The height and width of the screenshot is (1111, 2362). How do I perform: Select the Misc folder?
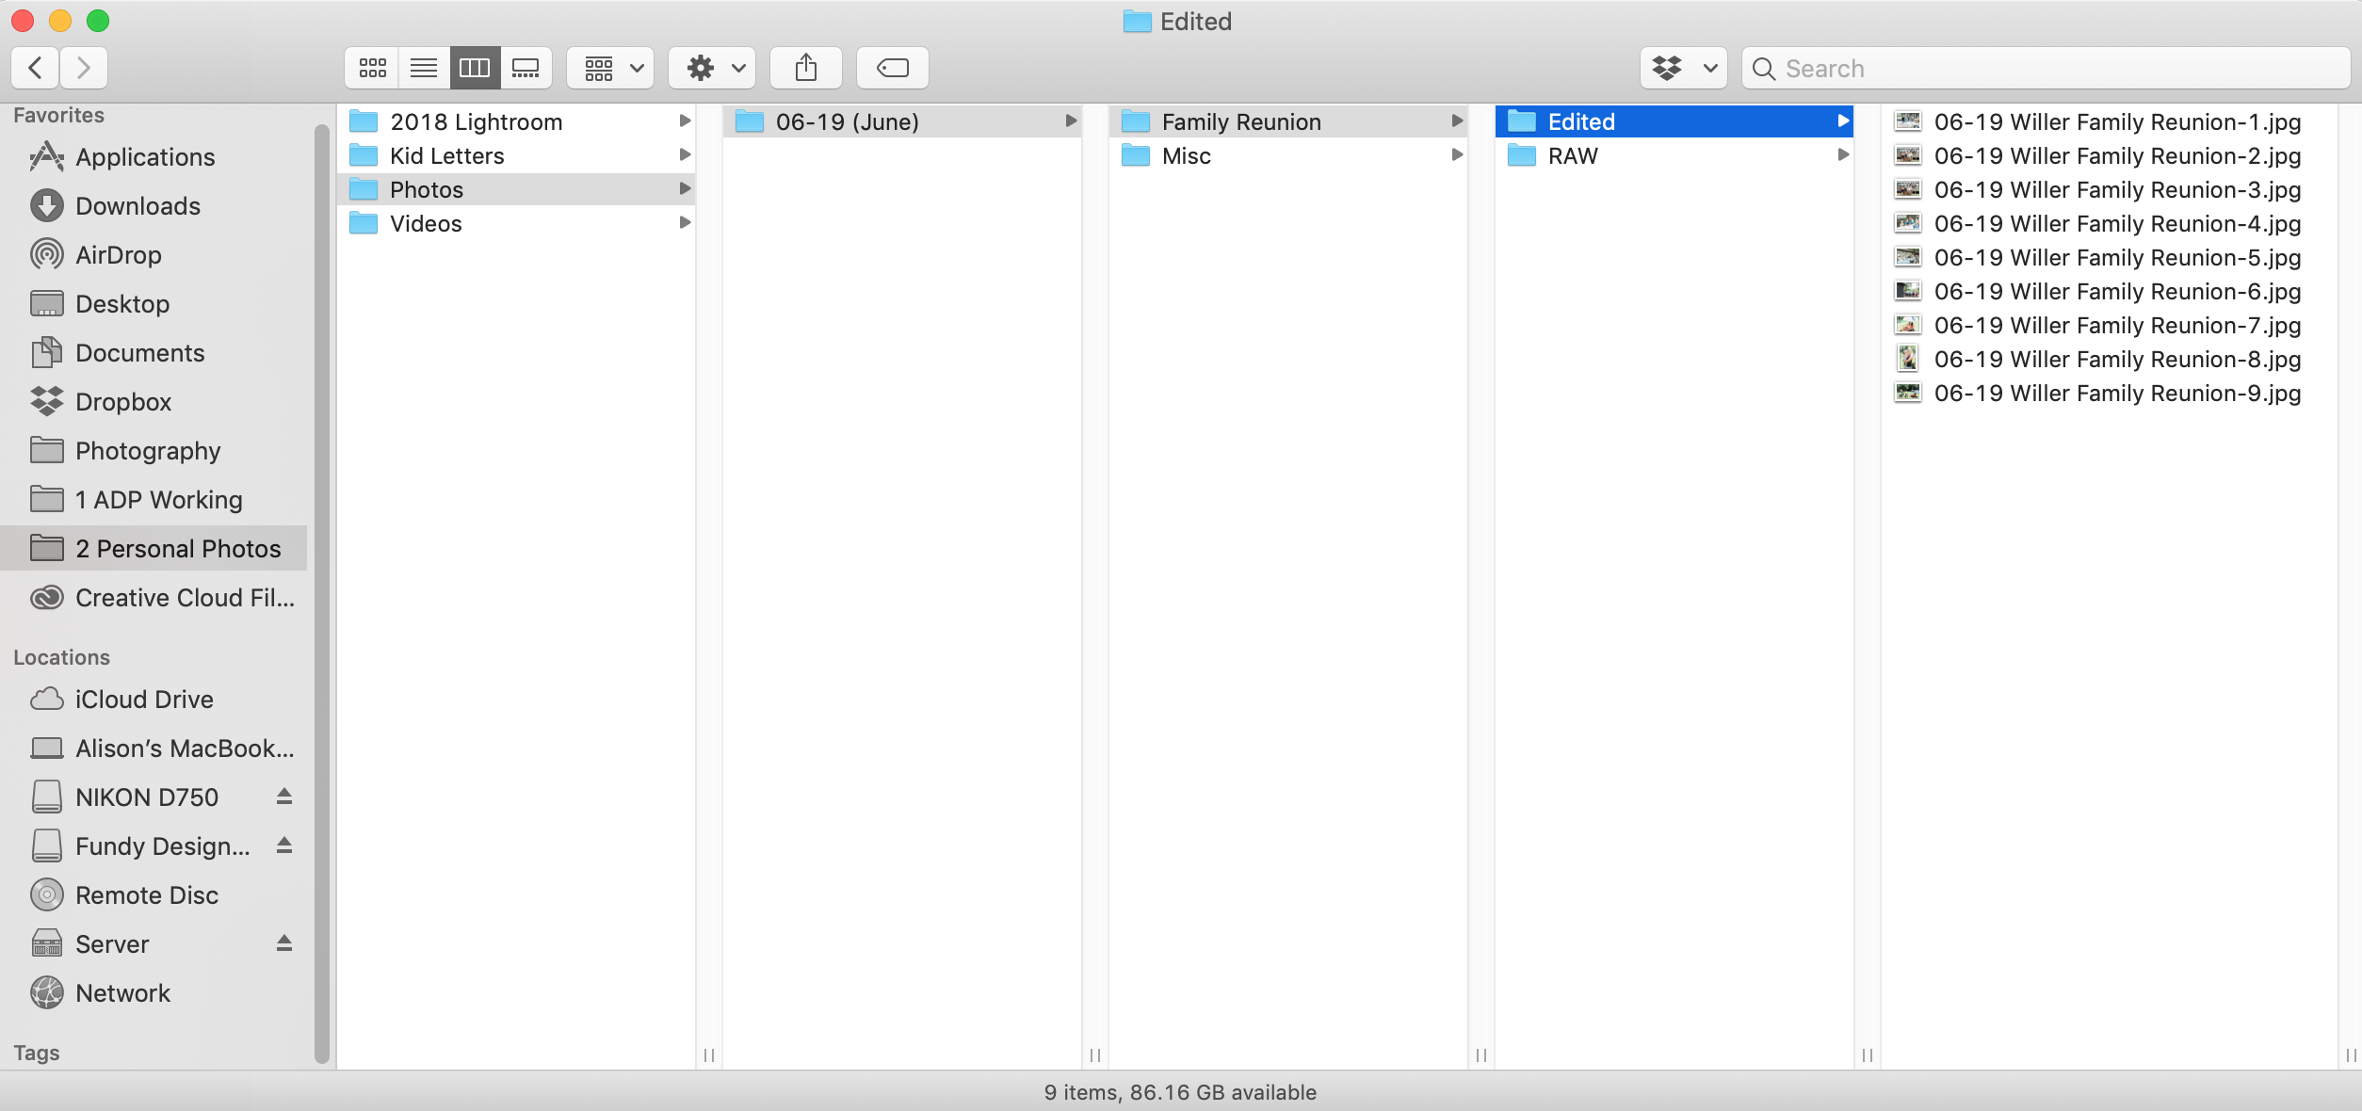click(x=1288, y=155)
